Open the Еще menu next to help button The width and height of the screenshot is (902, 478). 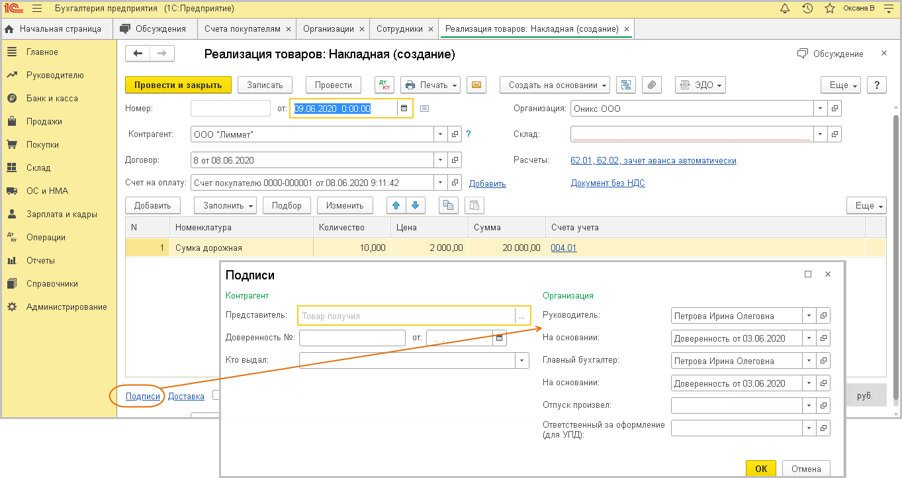point(840,85)
